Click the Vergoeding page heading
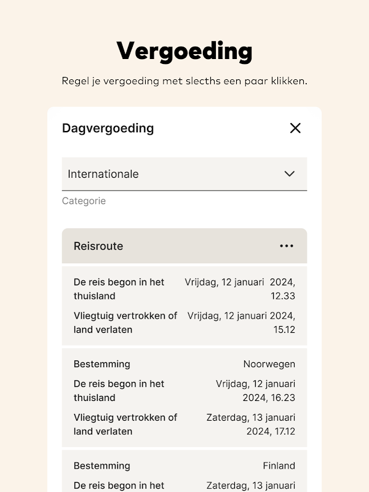 [184, 51]
